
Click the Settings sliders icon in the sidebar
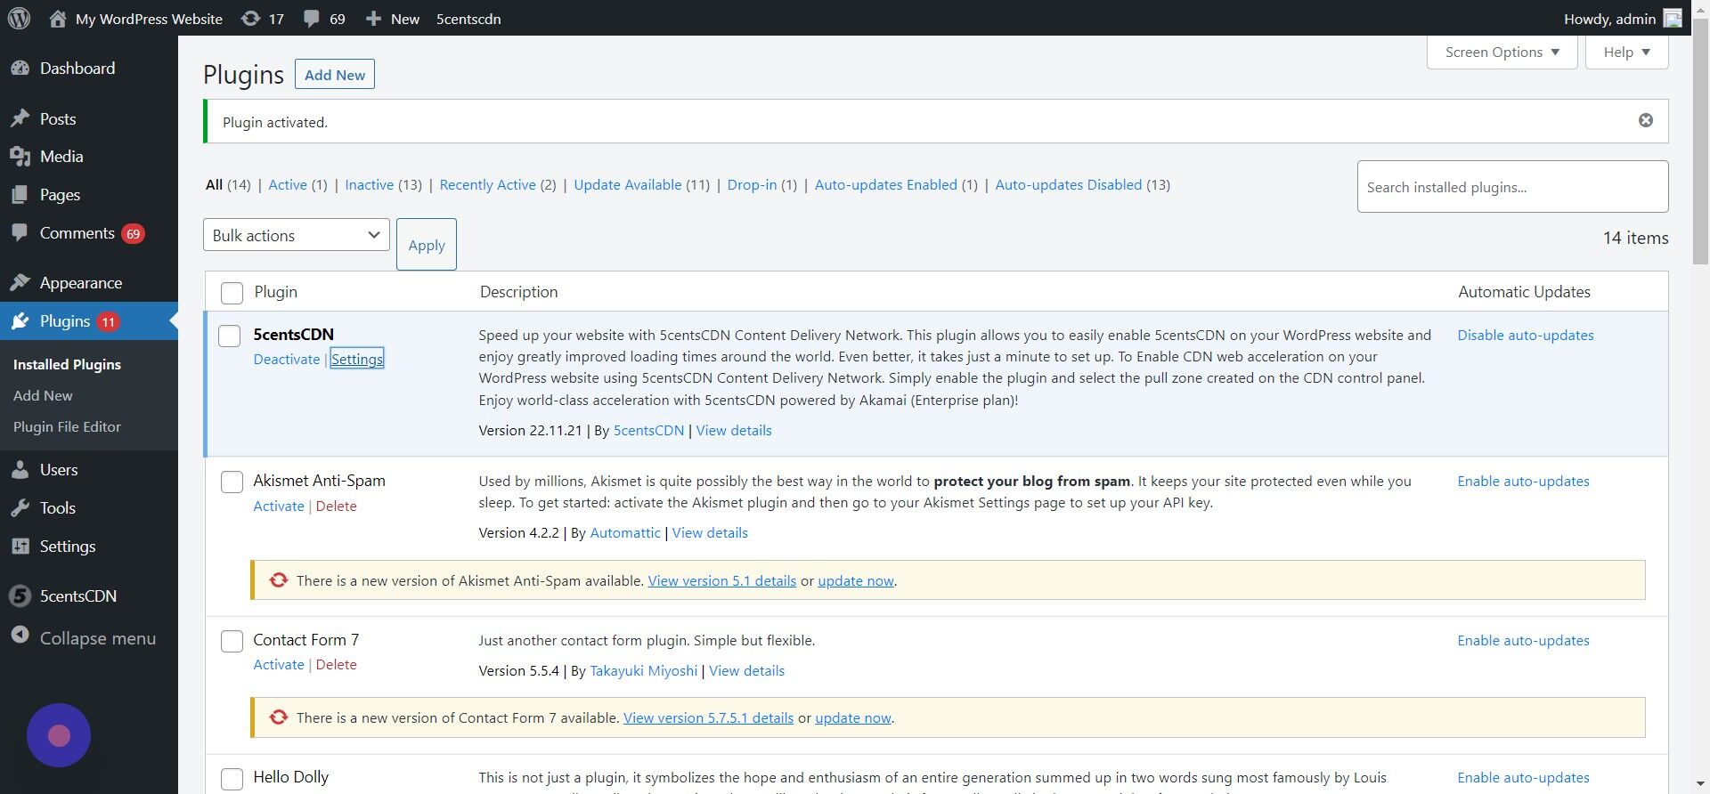coord(20,547)
